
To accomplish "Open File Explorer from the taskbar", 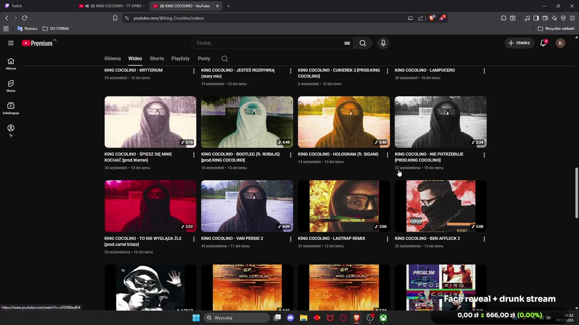I will coord(304,318).
